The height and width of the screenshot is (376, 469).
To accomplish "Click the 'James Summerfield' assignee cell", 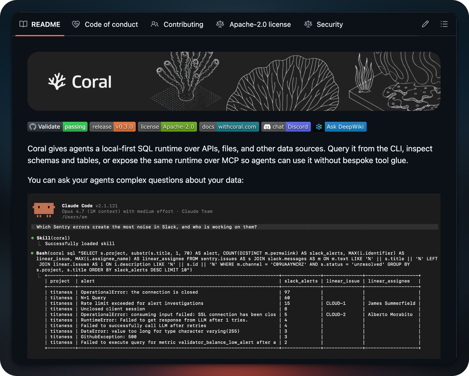I will click(x=392, y=303).
